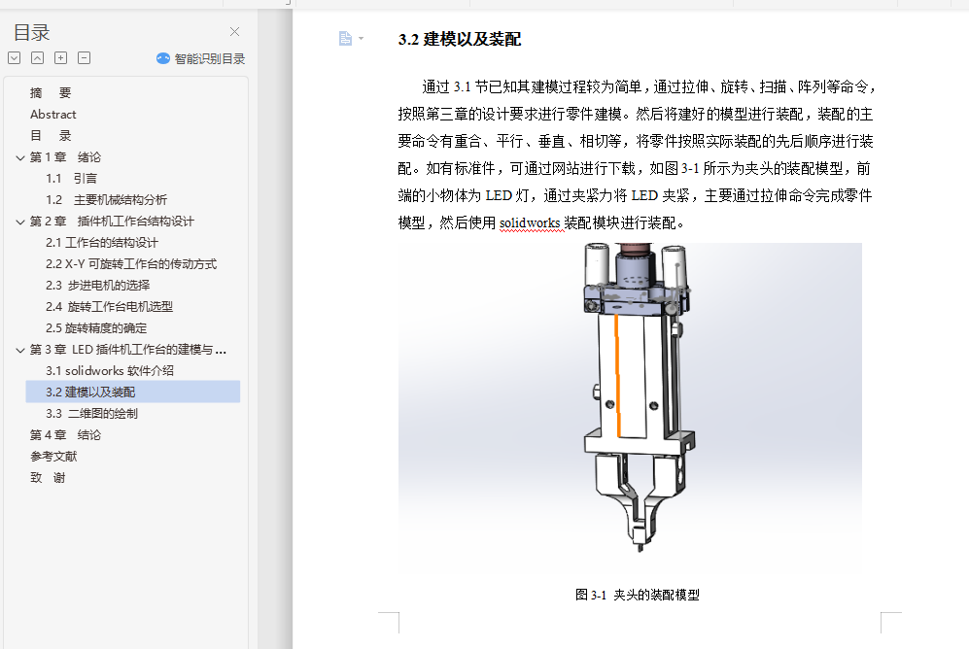Click the collapse-up-one-level outline icon
Screen dimensions: 969x649
37,58
